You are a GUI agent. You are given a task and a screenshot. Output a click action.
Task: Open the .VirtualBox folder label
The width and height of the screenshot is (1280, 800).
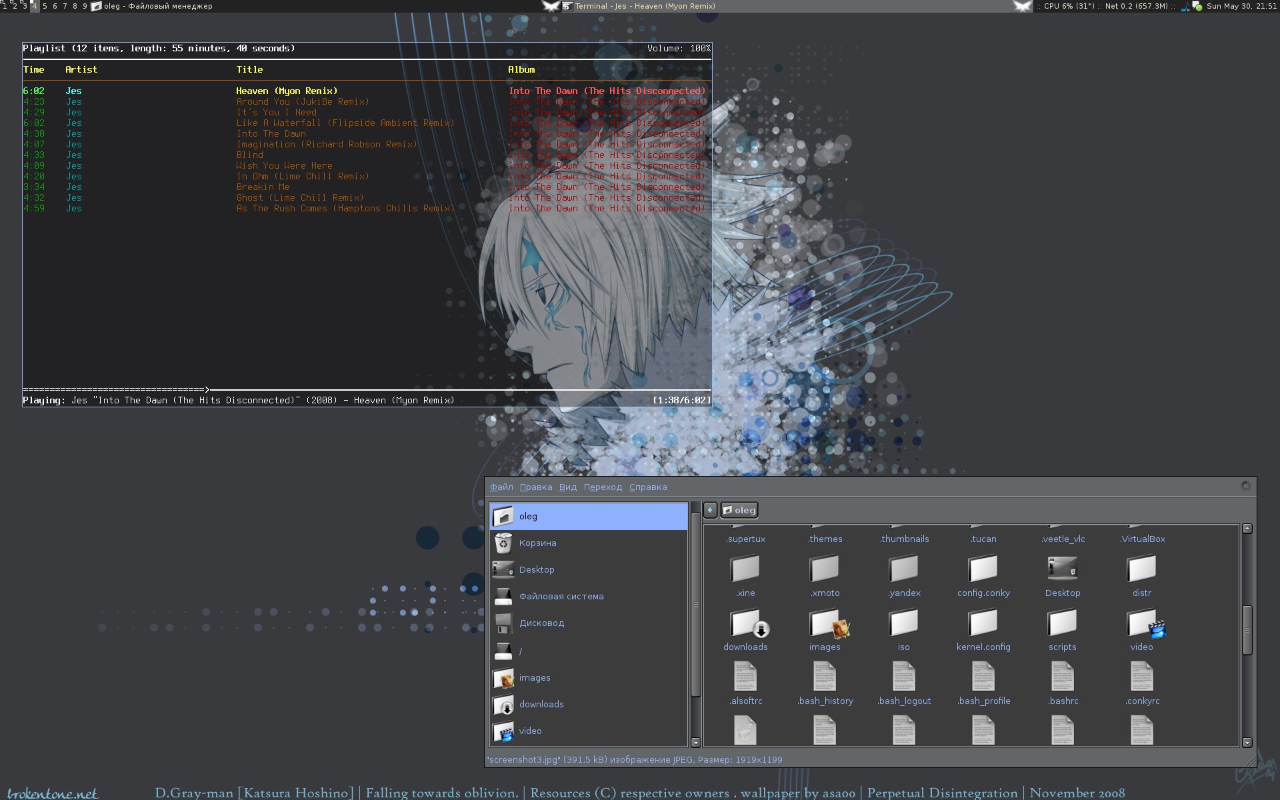tap(1142, 539)
